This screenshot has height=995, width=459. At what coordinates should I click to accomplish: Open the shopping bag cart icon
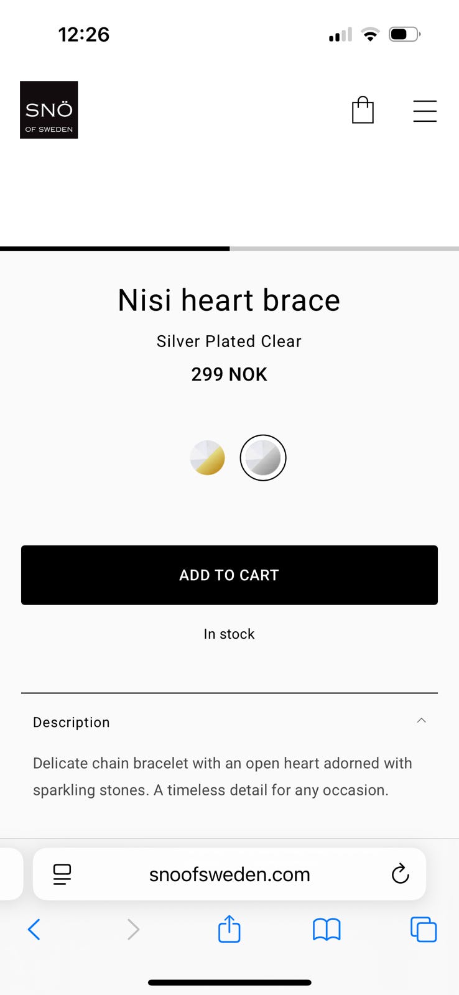point(363,110)
